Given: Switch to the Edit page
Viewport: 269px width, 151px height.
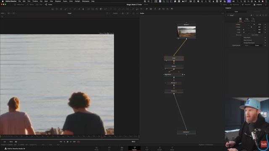Looking at the screenshot, I should click(121, 148).
